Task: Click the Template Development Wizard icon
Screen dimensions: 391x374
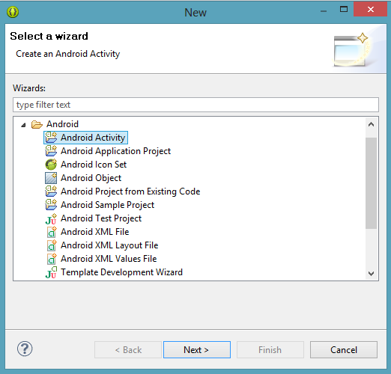Action: pos(51,272)
